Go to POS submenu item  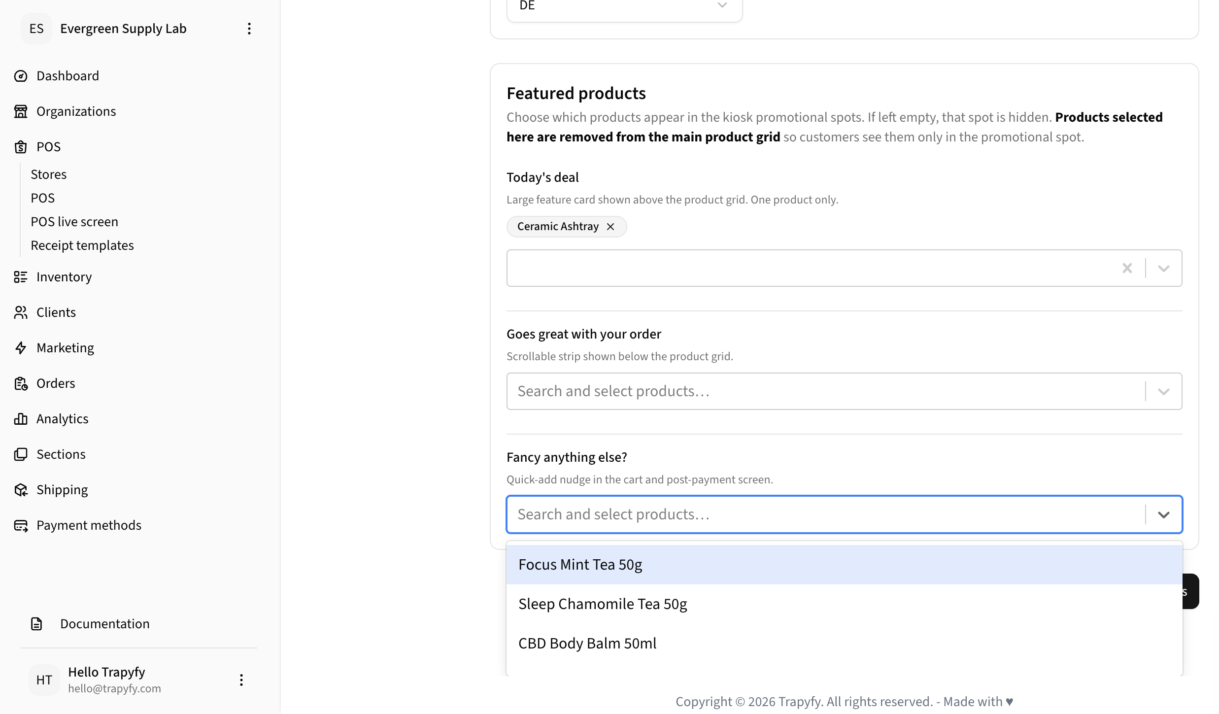point(43,198)
